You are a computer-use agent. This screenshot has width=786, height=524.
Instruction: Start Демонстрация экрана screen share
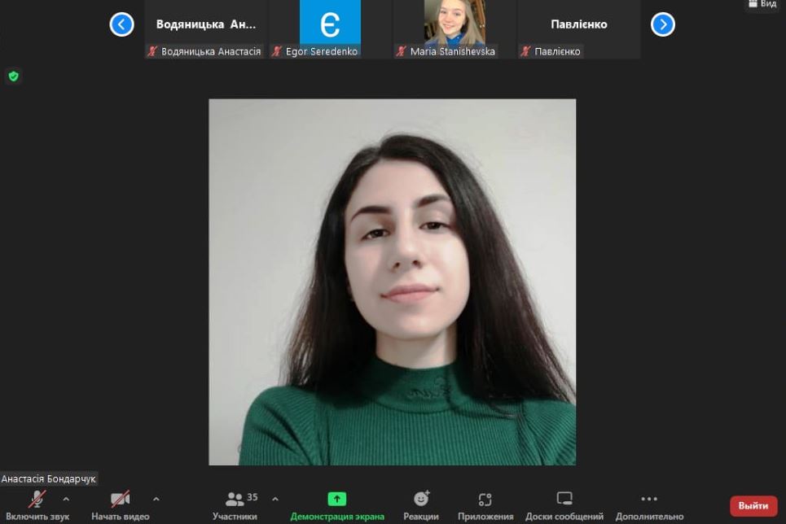coord(337,505)
